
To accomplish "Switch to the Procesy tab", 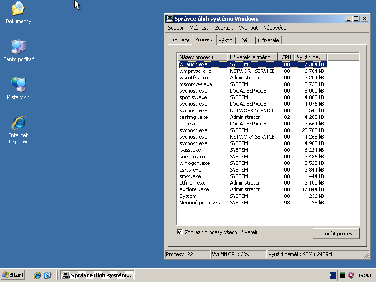I will coord(204,39).
